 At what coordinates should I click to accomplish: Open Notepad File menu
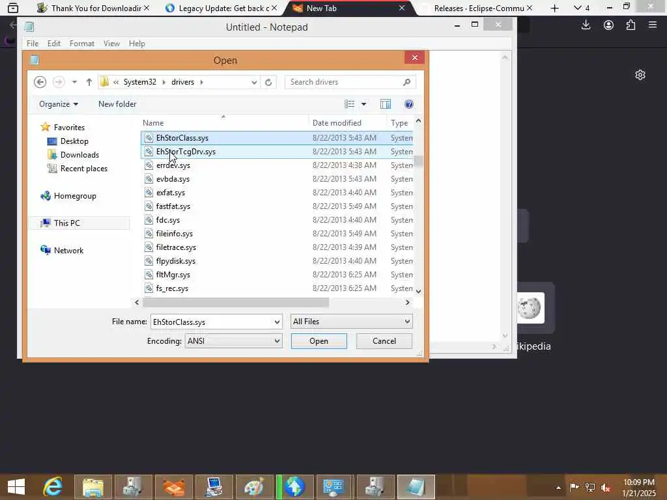(33, 44)
